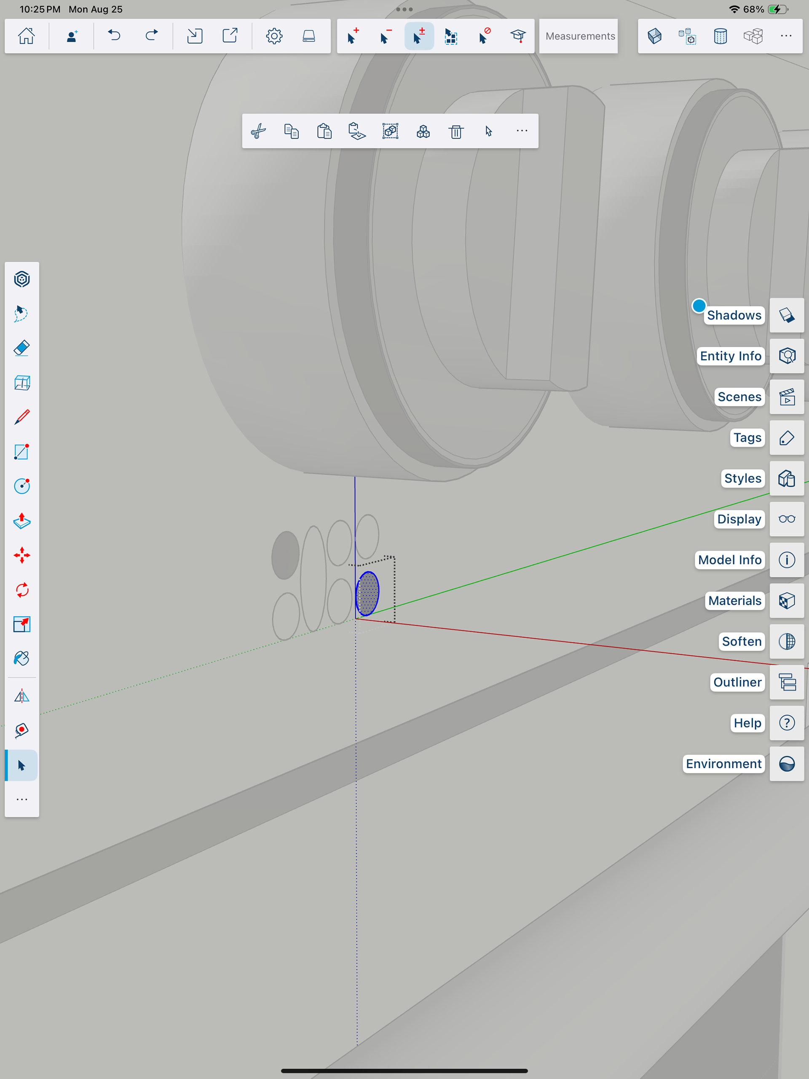Enable subtract-from-selection arrow with minus
The width and height of the screenshot is (809, 1079).
click(x=386, y=36)
